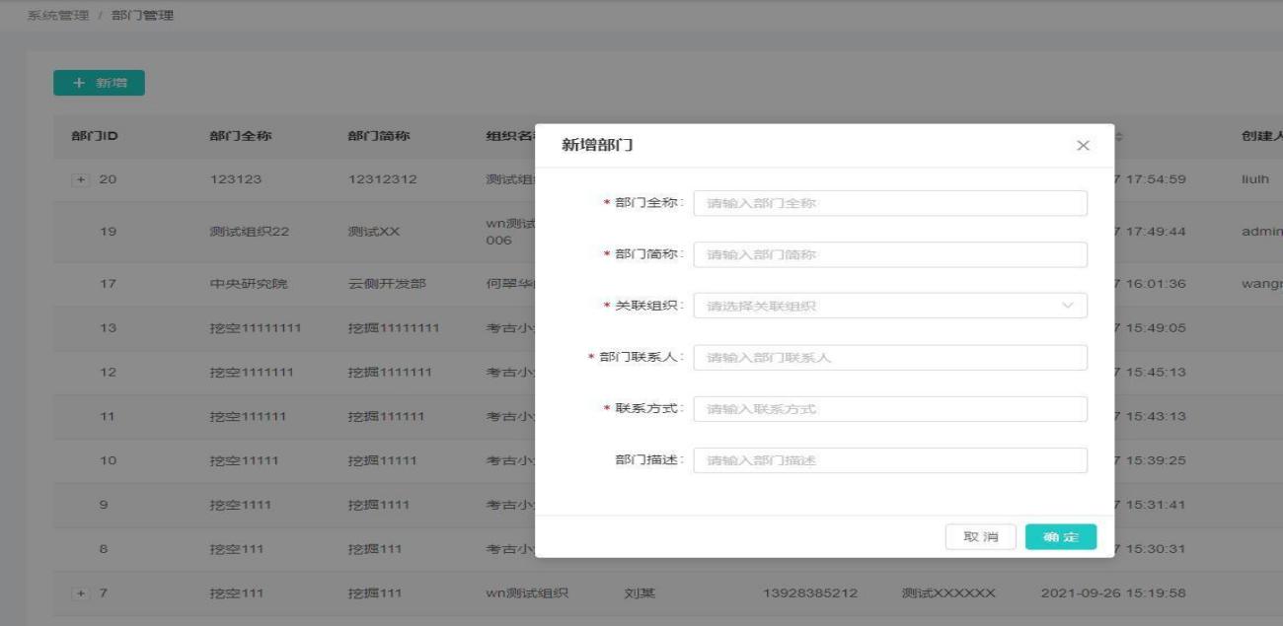This screenshot has width=1283, height=626.
Task: Click the 关联组织 dropdown chevron arrow
Action: tap(1068, 306)
